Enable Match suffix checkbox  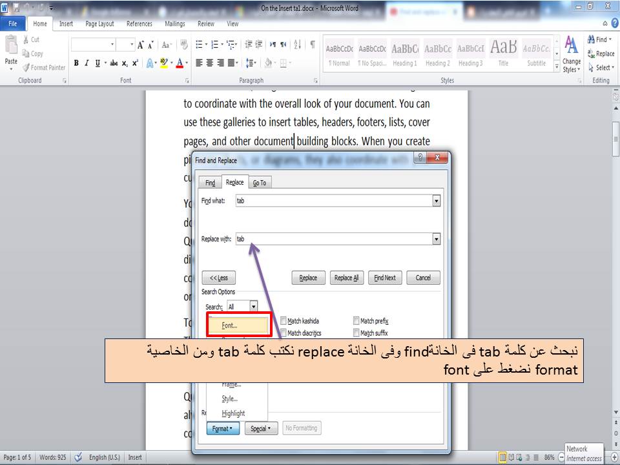point(356,333)
